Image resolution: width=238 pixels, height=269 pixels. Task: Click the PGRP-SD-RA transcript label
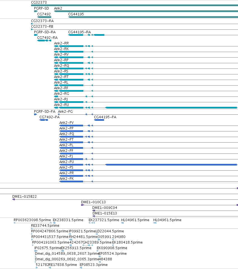45,32
